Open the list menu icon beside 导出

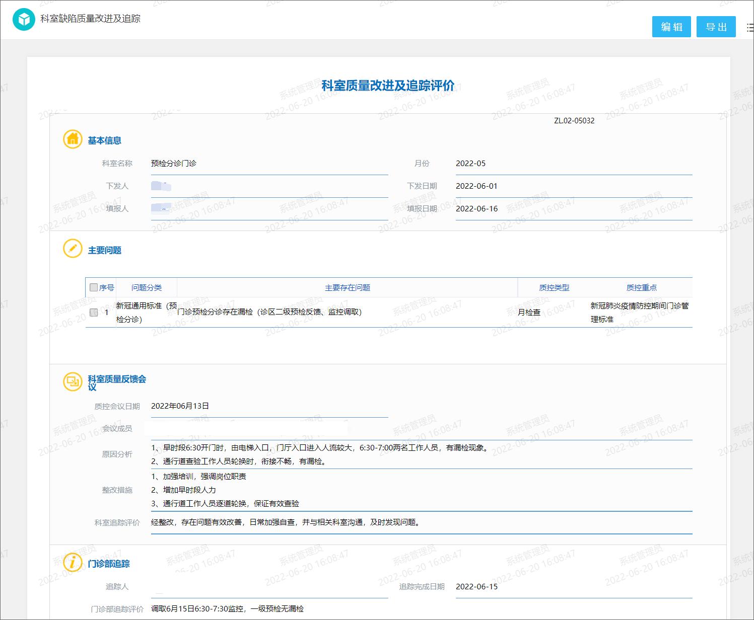click(x=749, y=27)
